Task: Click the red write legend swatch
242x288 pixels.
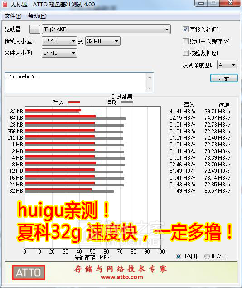Action: (x=74, y=103)
